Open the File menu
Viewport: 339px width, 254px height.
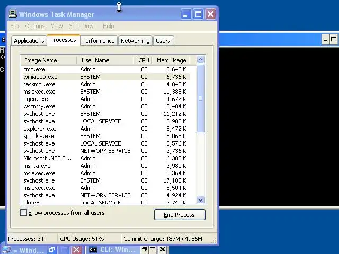click(14, 26)
